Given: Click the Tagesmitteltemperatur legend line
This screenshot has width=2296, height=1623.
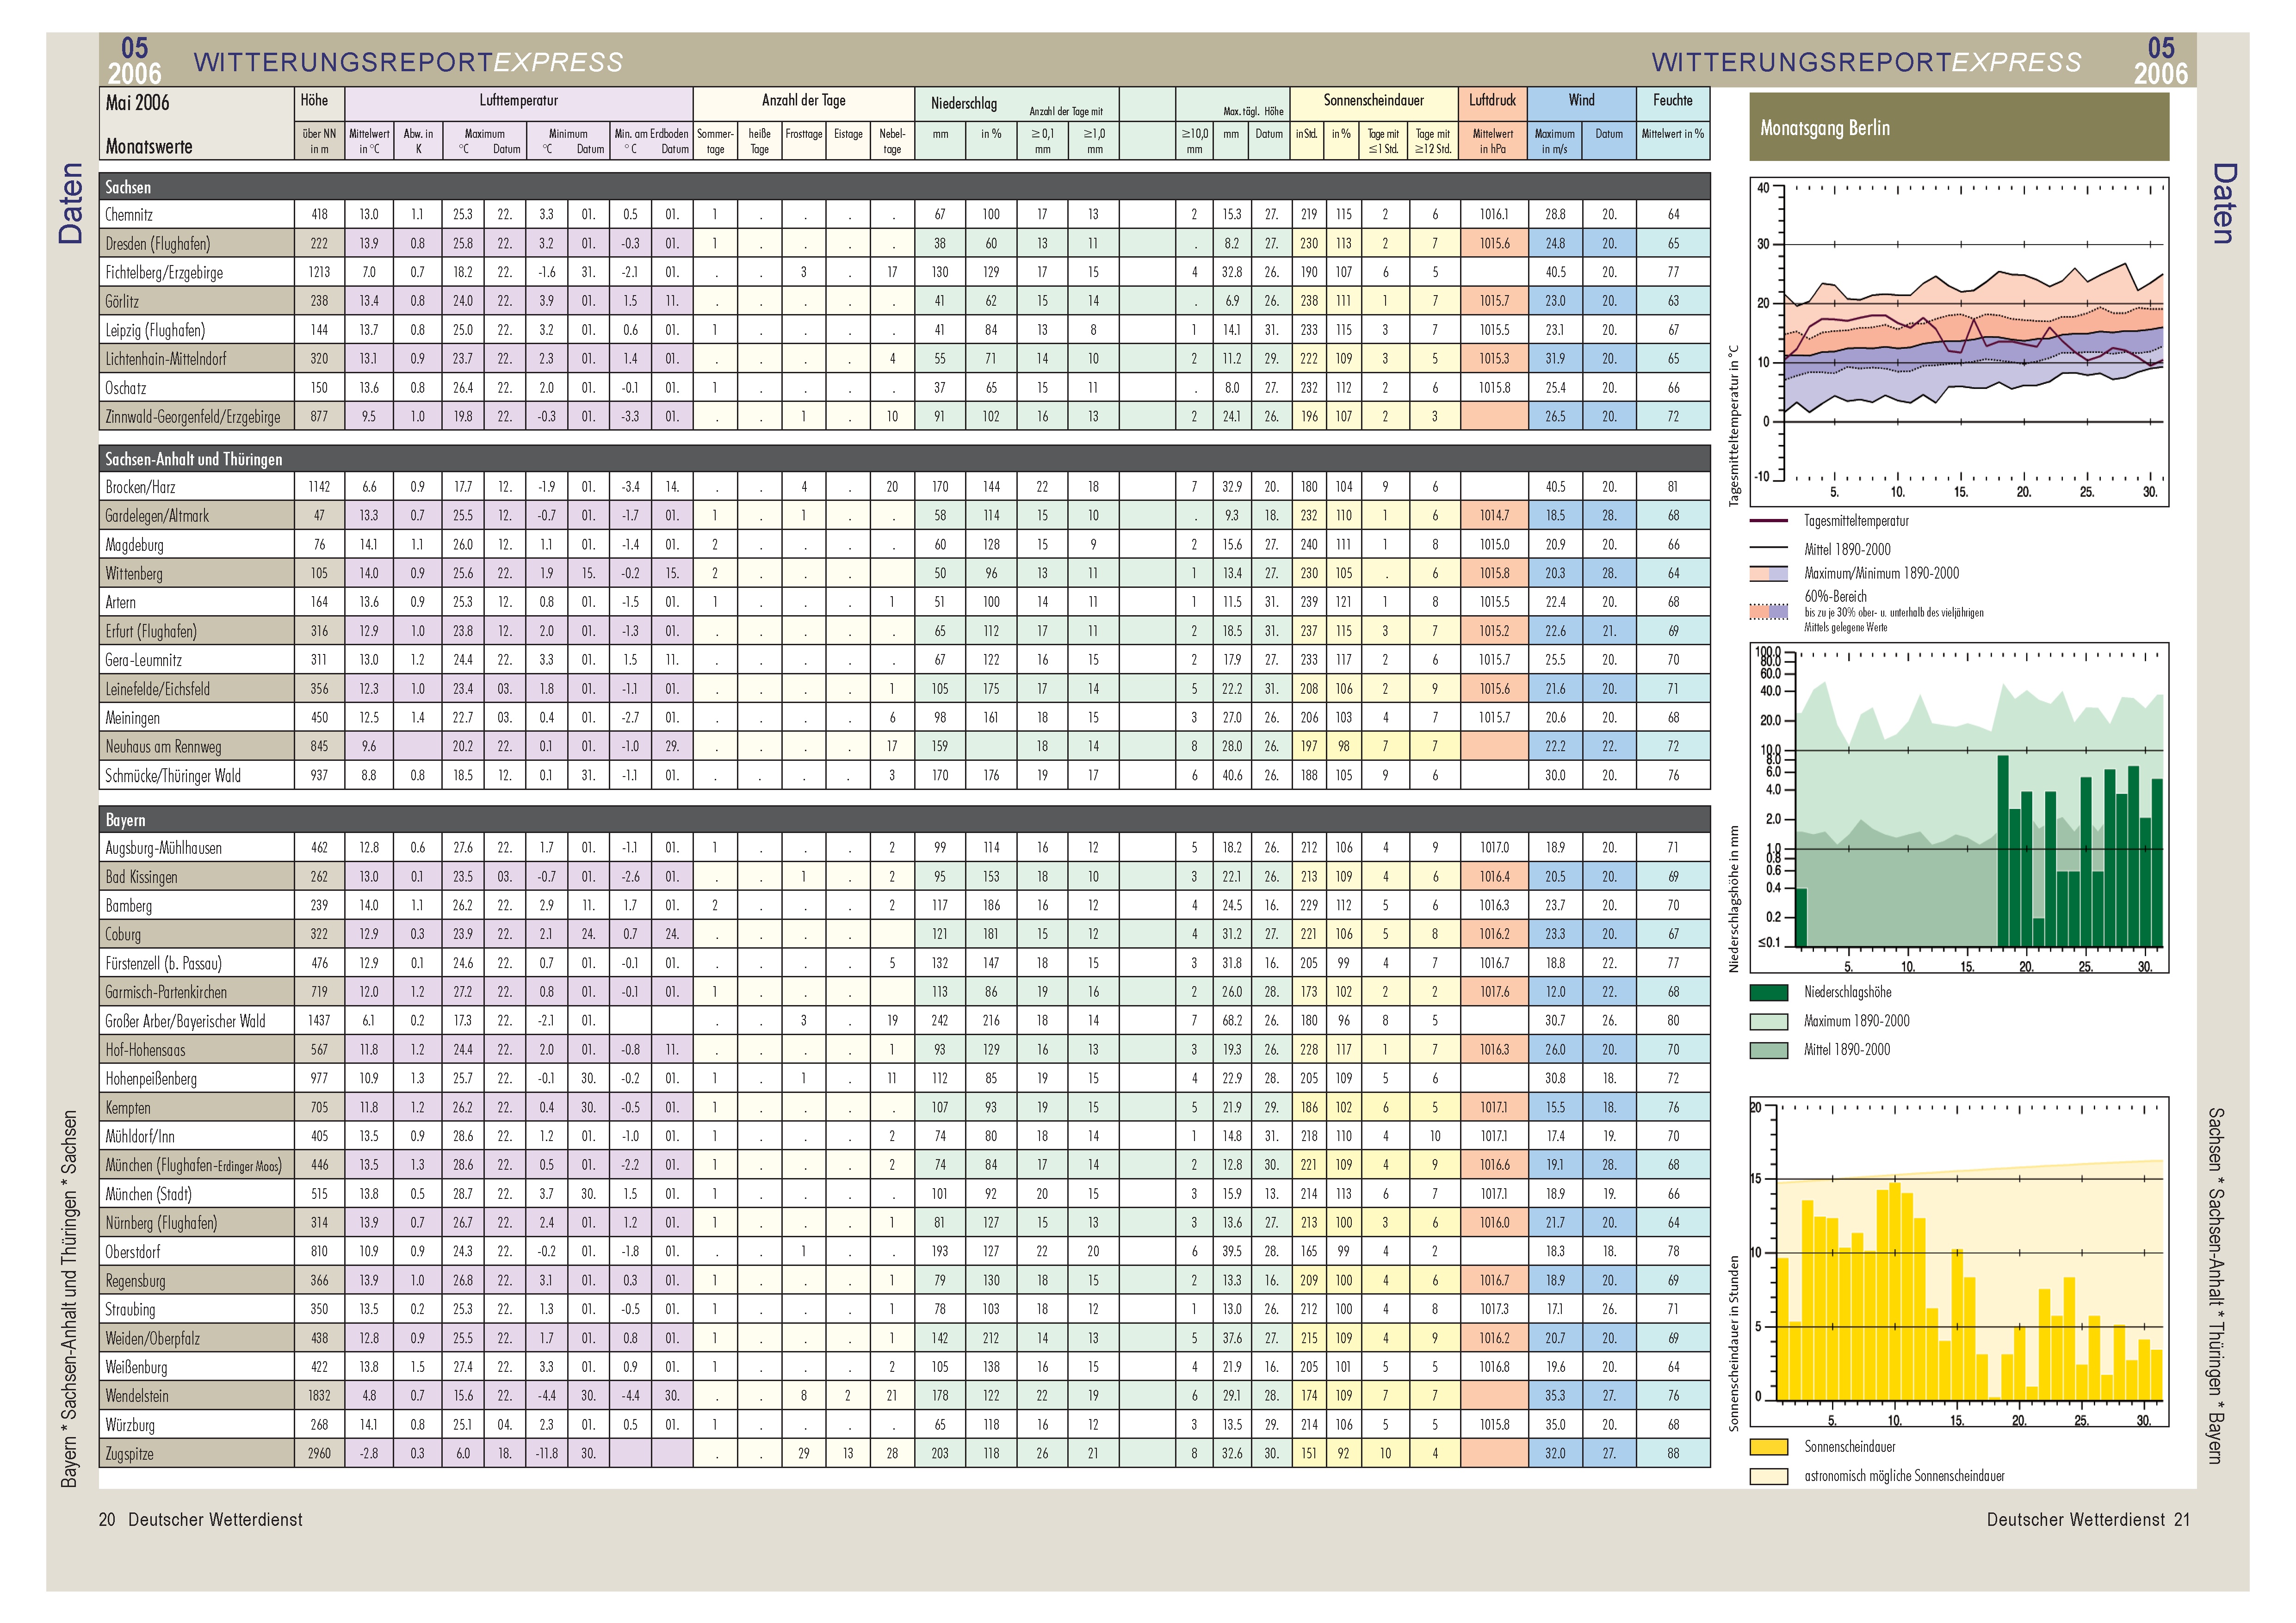Looking at the screenshot, I should coord(1768,521).
